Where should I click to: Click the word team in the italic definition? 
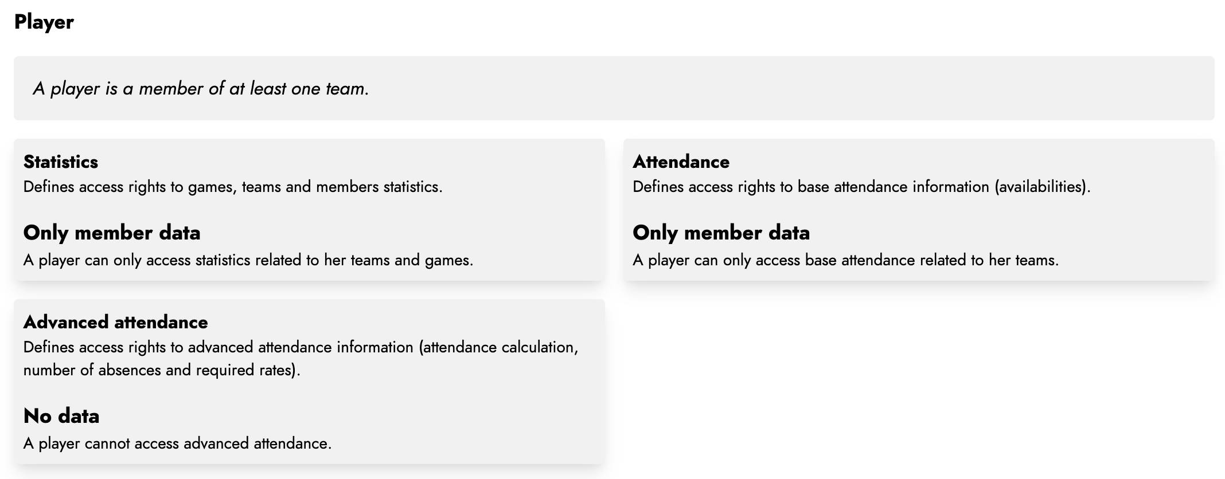[x=345, y=89]
